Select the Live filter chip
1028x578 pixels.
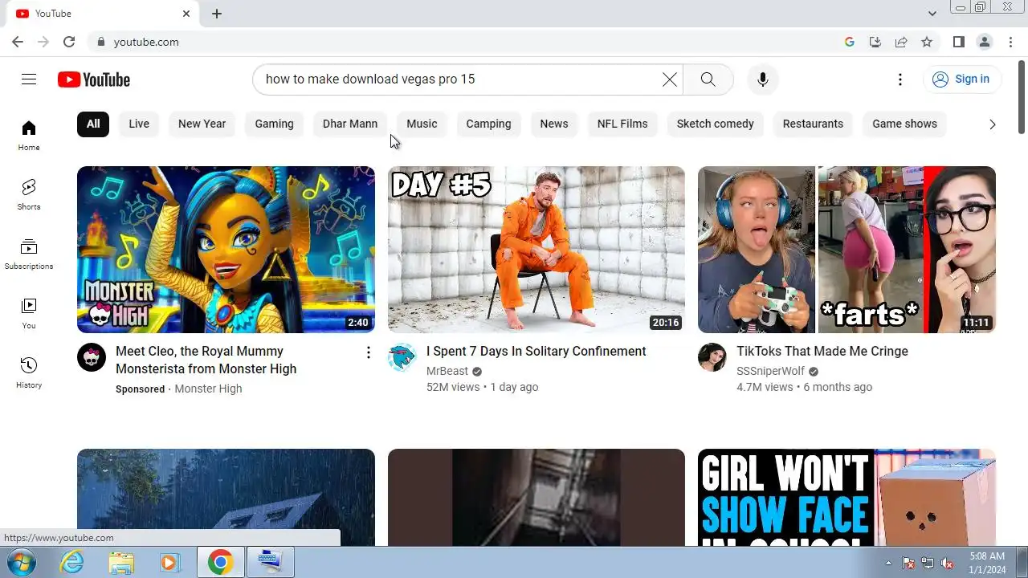tap(139, 124)
